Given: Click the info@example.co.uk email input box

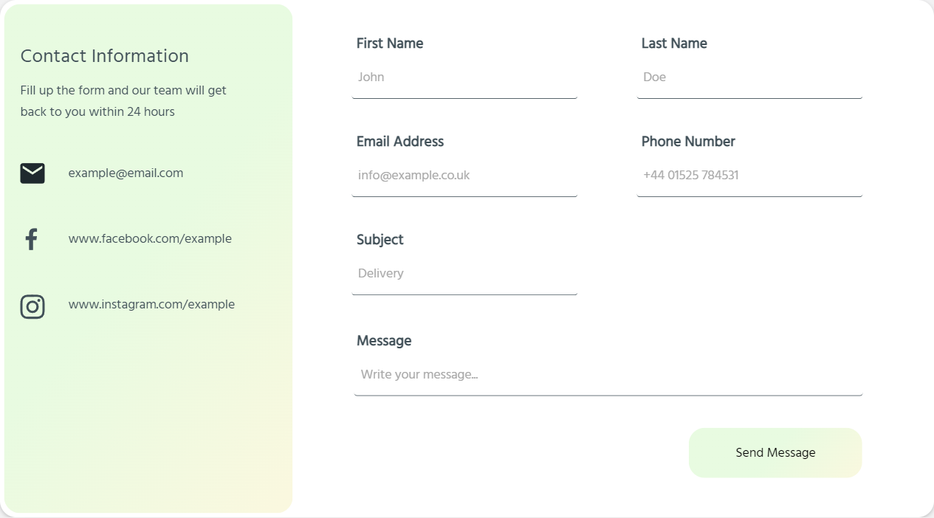Looking at the screenshot, I should (464, 176).
